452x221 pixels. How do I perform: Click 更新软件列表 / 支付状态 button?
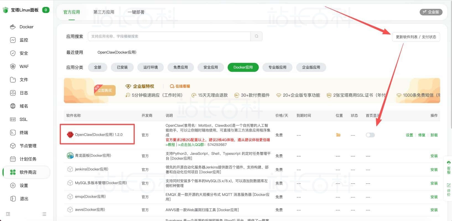[x=416, y=37]
